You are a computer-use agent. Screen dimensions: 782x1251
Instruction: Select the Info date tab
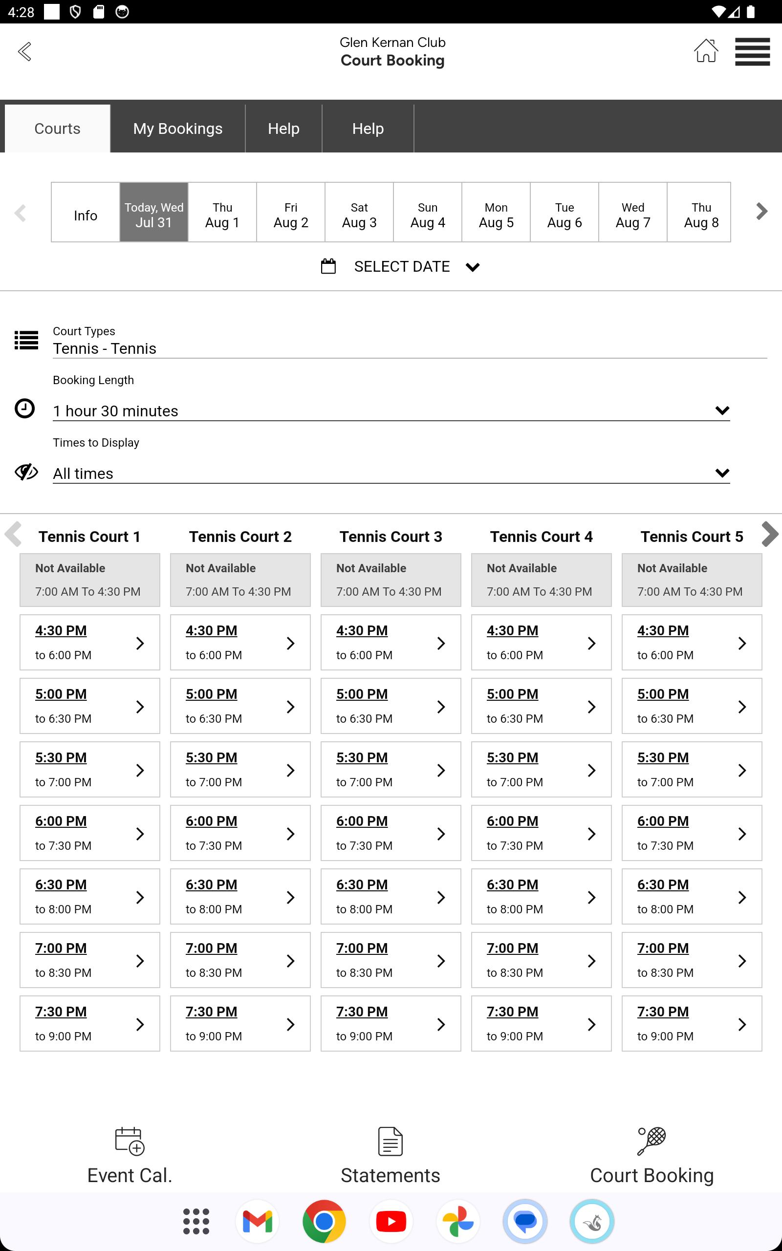click(x=86, y=212)
